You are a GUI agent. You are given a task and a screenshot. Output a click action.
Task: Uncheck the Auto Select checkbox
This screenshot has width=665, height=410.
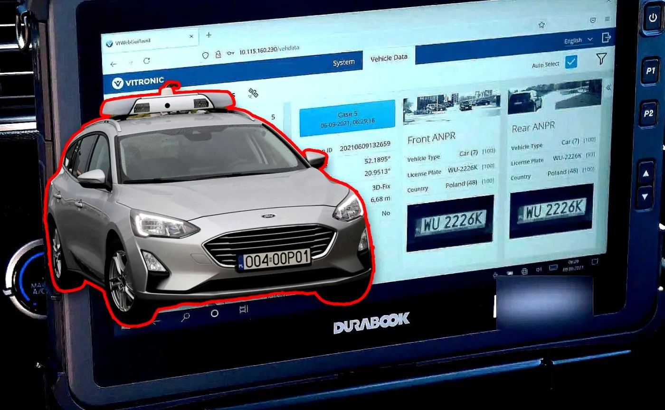click(572, 61)
